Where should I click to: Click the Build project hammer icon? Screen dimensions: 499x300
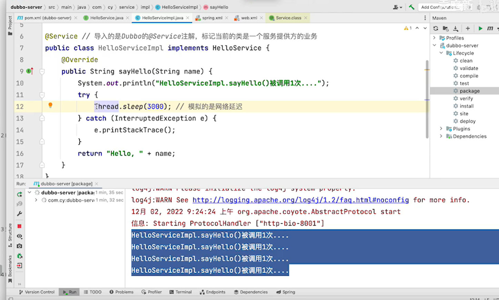[x=411, y=7]
